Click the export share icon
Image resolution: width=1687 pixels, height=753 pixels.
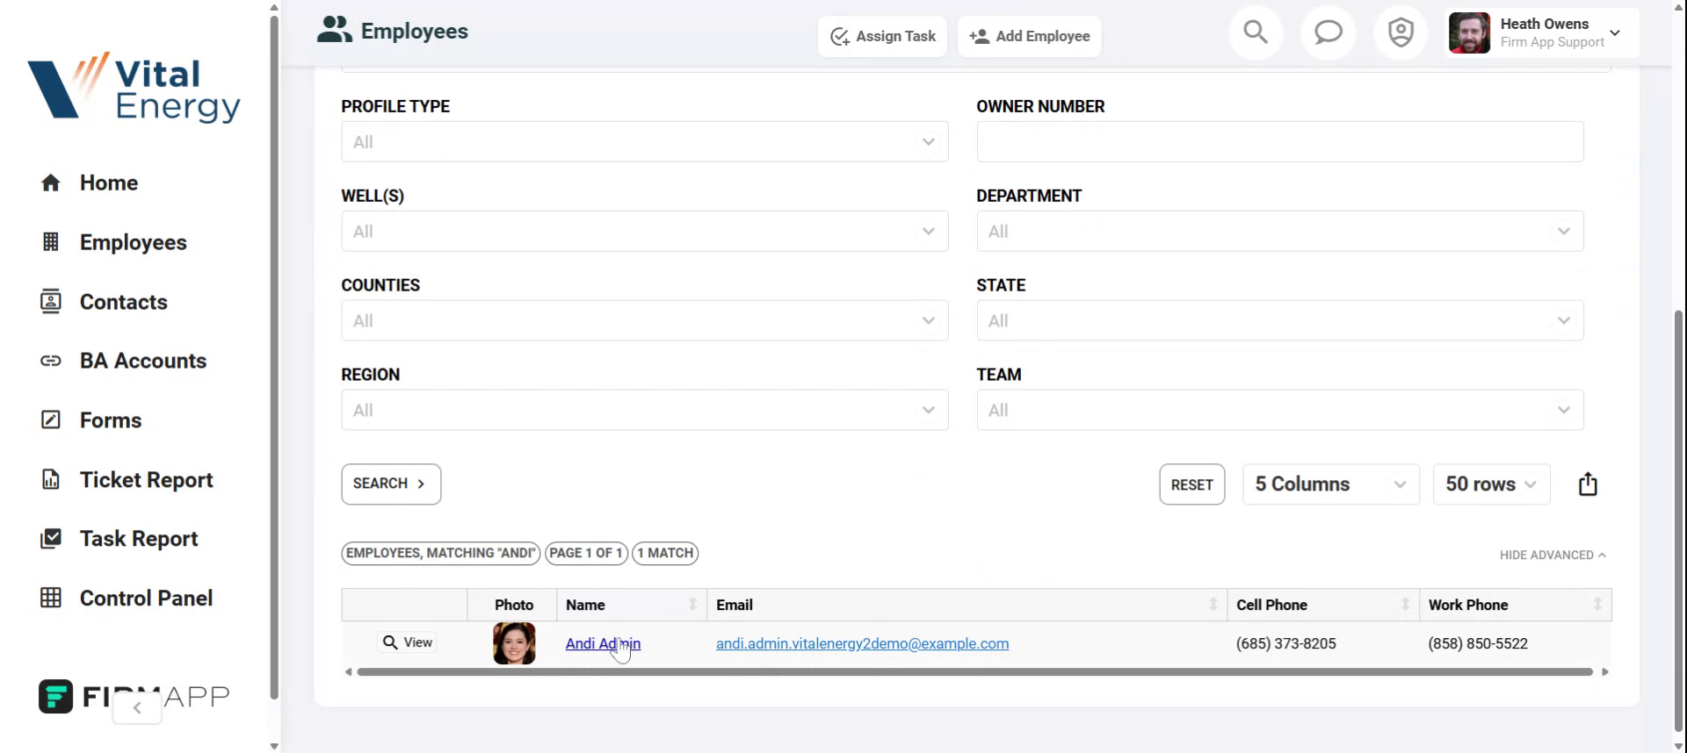pyautogui.click(x=1588, y=484)
